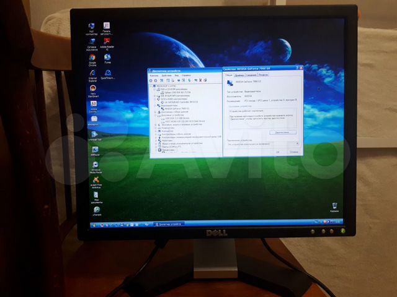
Task: Open My Computer desktop icon
Action: 91,27
